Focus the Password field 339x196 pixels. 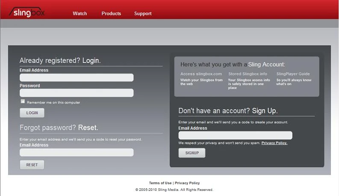[x=77, y=93]
